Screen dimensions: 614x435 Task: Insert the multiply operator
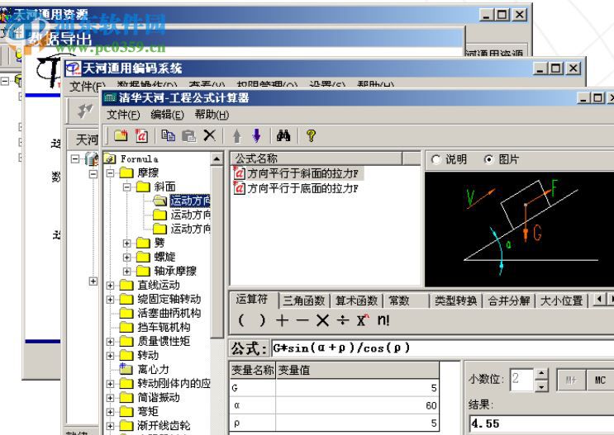322,320
